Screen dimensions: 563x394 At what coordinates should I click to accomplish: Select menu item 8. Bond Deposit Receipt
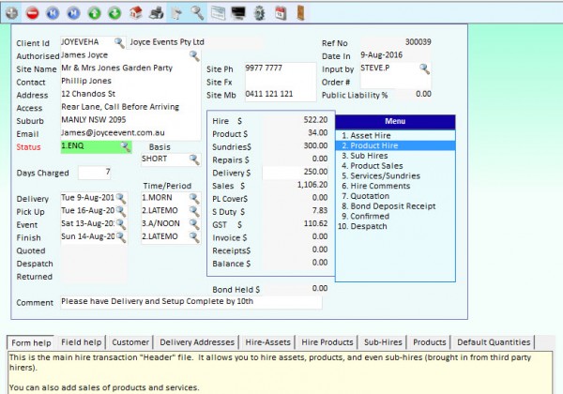(x=395, y=206)
